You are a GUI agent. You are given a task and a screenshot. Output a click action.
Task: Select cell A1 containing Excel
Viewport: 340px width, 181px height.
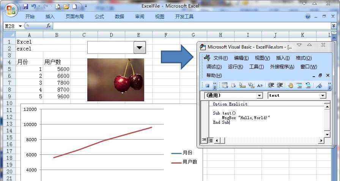click(x=29, y=42)
